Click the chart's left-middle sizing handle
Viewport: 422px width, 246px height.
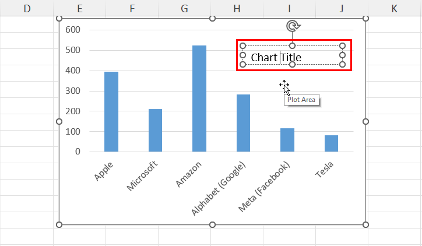[x=59, y=122]
